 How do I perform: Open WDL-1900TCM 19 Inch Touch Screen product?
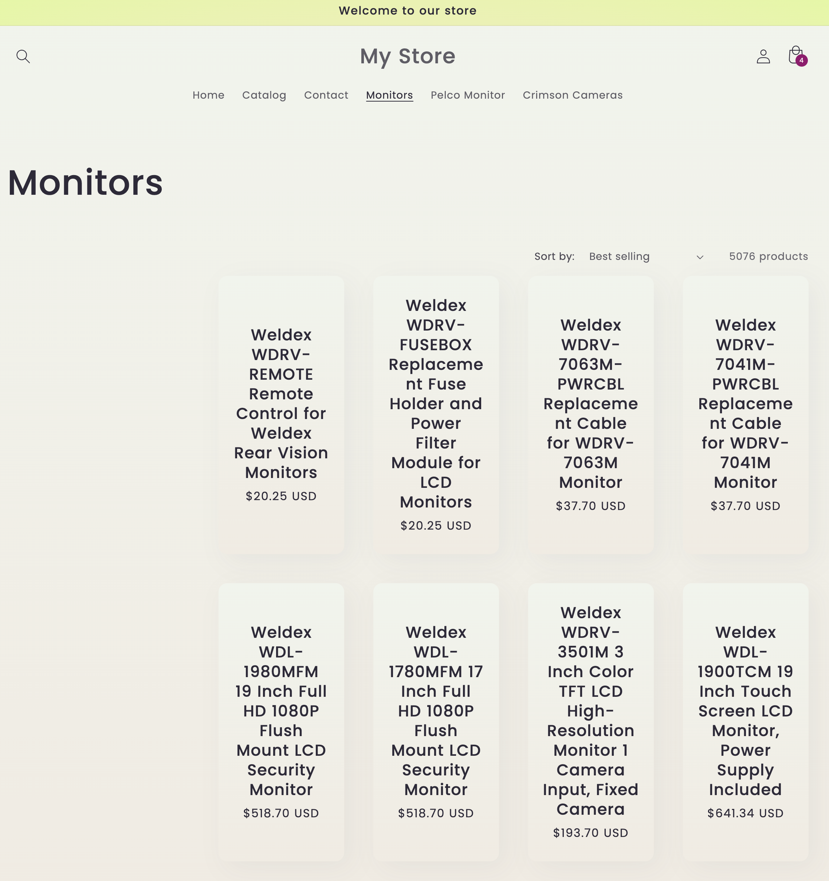tap(745, 710)
